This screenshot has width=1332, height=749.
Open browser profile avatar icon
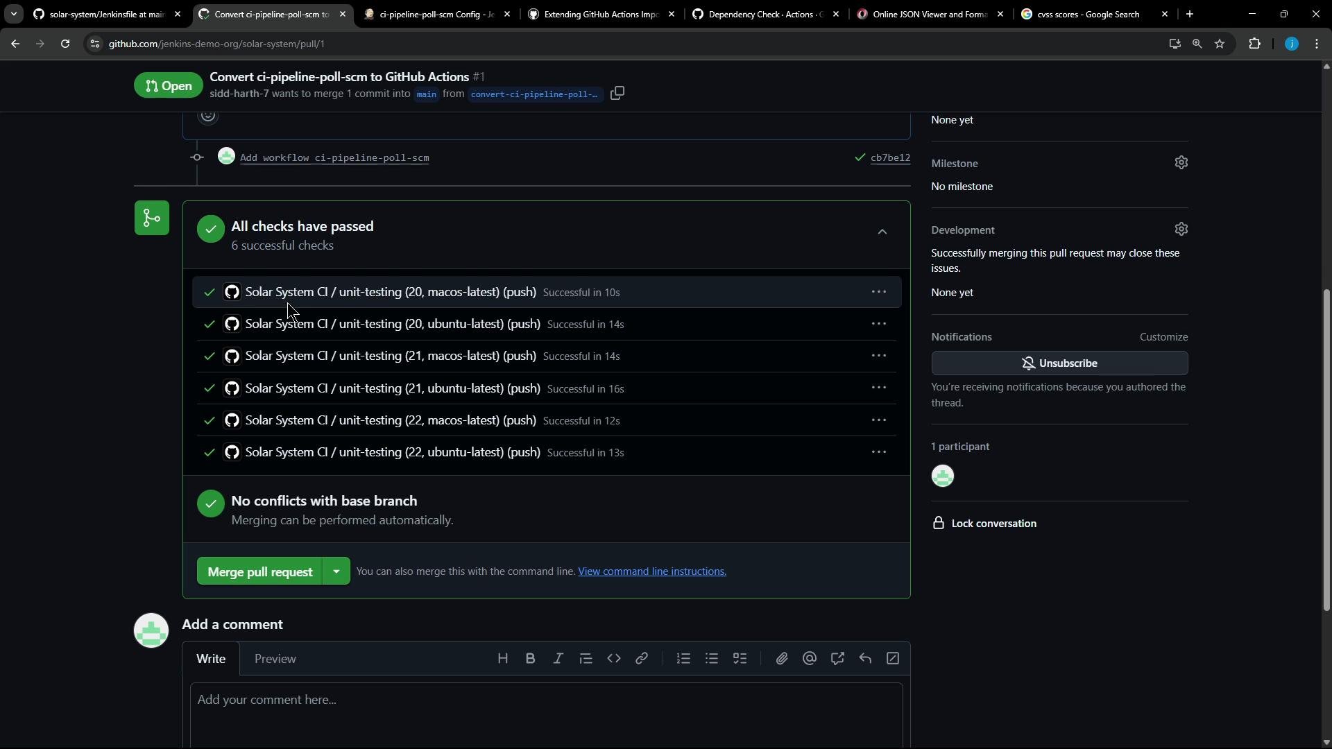tap(1292, 44)
